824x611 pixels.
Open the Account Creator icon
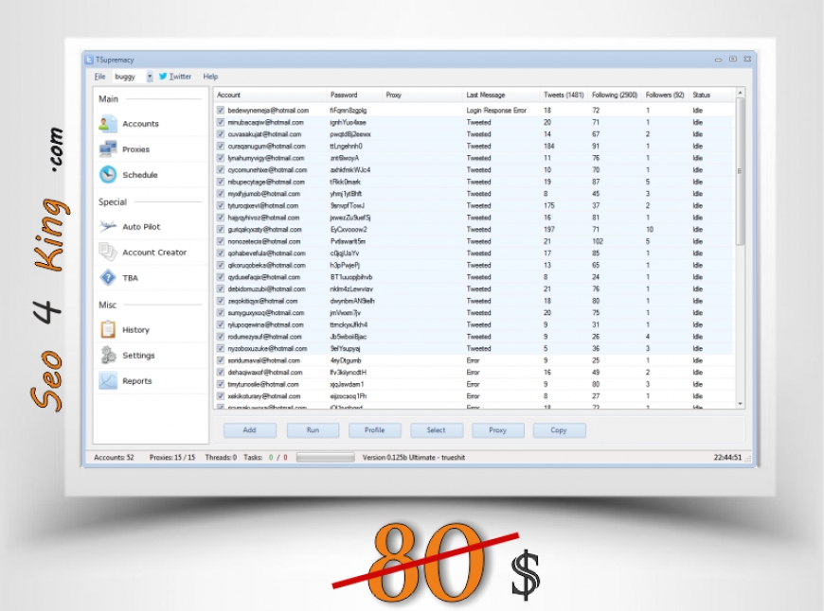point(108,252)
